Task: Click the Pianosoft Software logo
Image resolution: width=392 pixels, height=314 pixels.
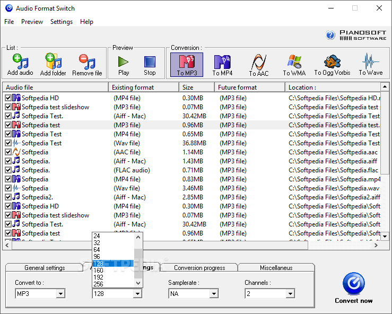Action: coord(363,35)
